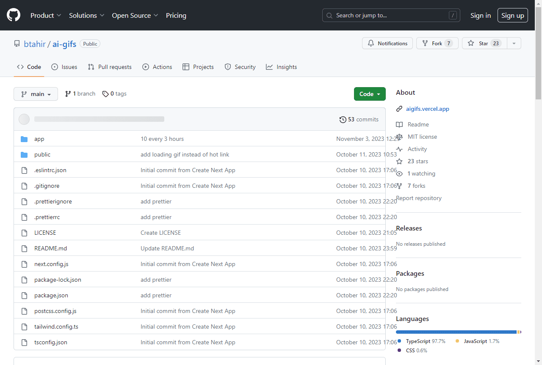Click the Fork repository button
Screen dimensions: 542x365
point(437,44)
